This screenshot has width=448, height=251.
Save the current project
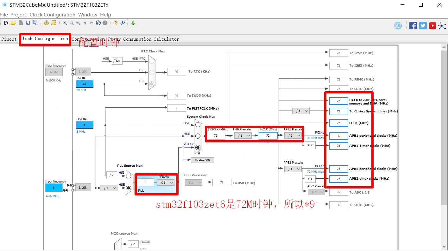point(28,23)
